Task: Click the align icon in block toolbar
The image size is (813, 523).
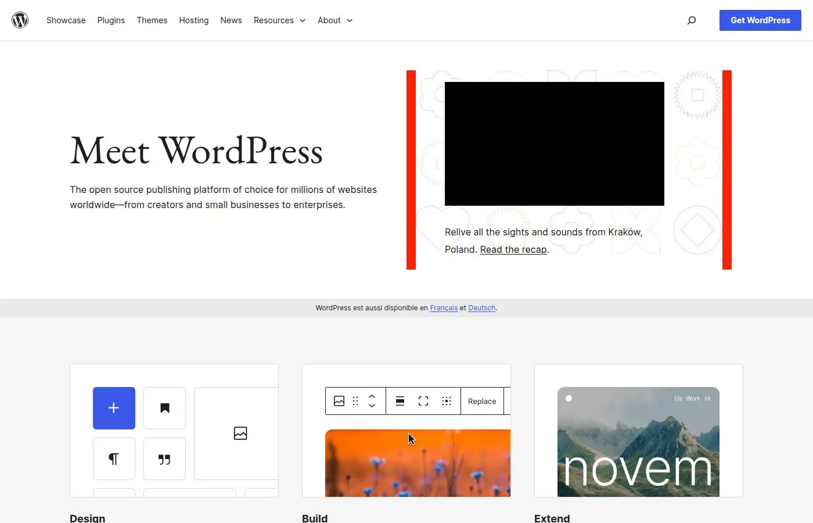Action: [x=400, y=401]
